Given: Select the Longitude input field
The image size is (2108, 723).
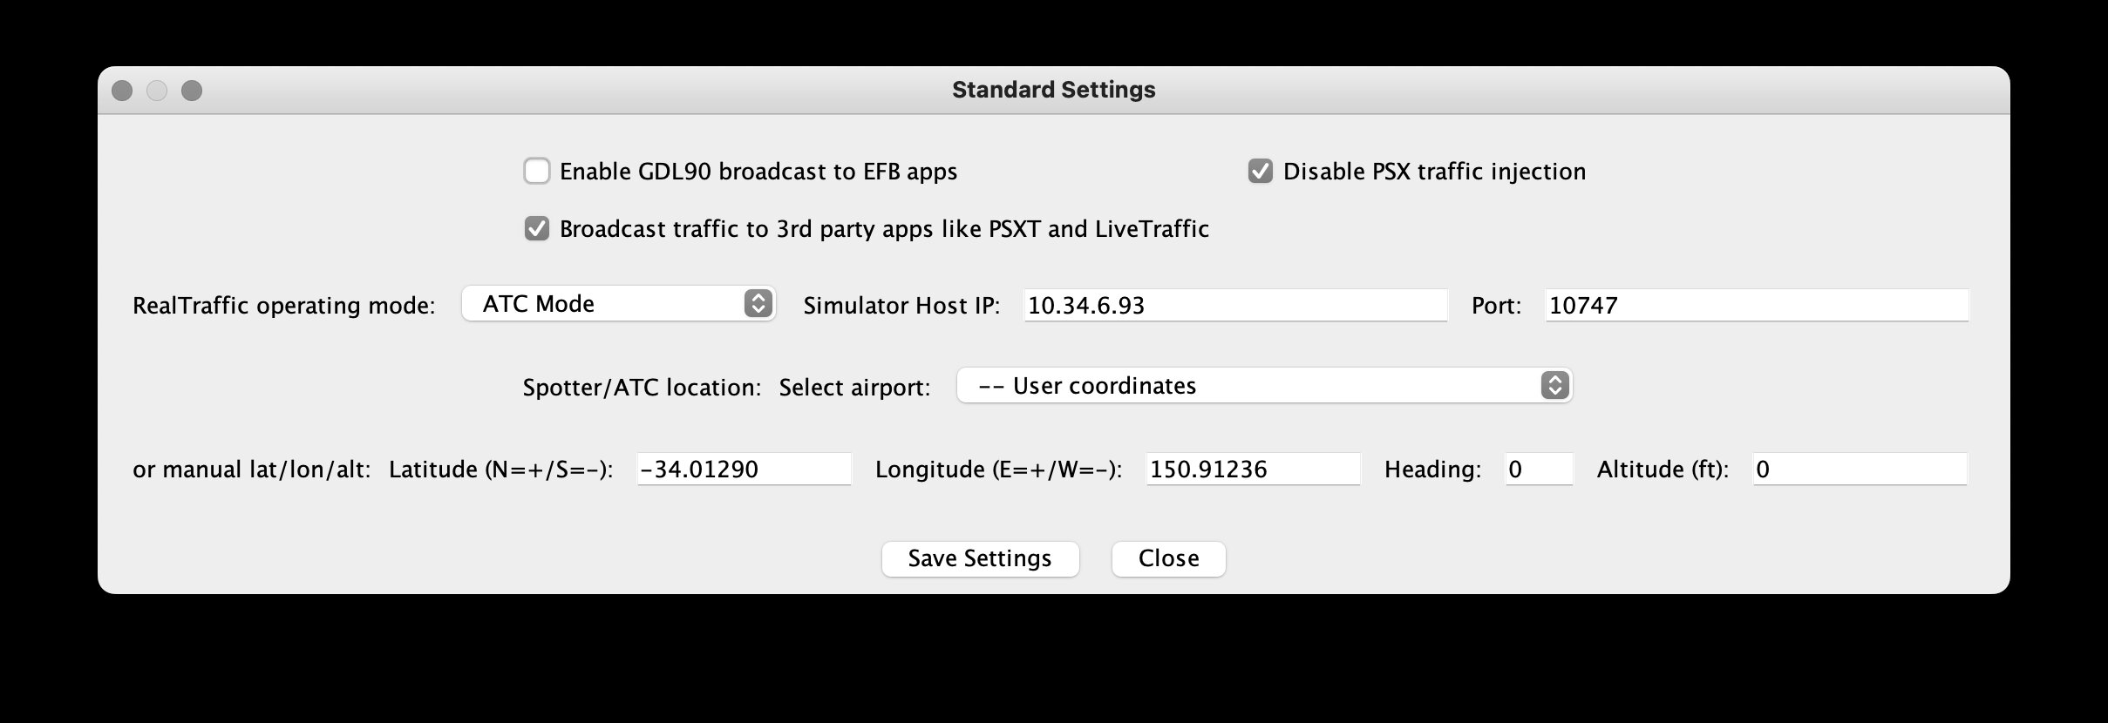Looking at the screenshot, I should (x=1252, y=469).
